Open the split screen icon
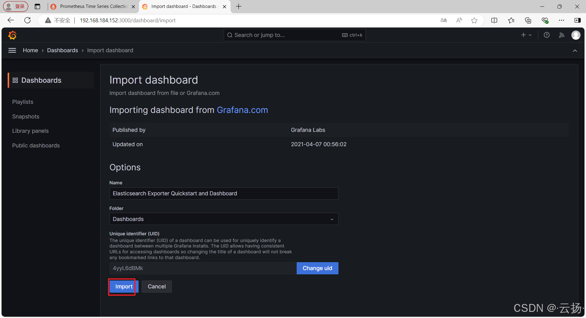Image resolution: width=586 pixels, height=318 pixels. 494,20
